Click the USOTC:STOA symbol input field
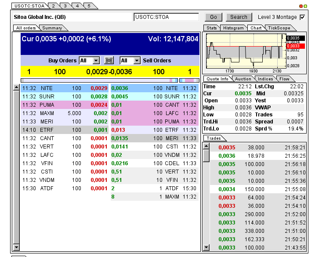 (166, 17)
